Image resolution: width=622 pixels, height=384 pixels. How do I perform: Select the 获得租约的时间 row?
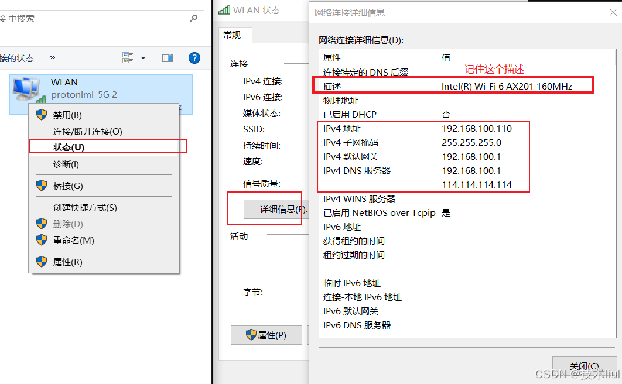(467, 241)
